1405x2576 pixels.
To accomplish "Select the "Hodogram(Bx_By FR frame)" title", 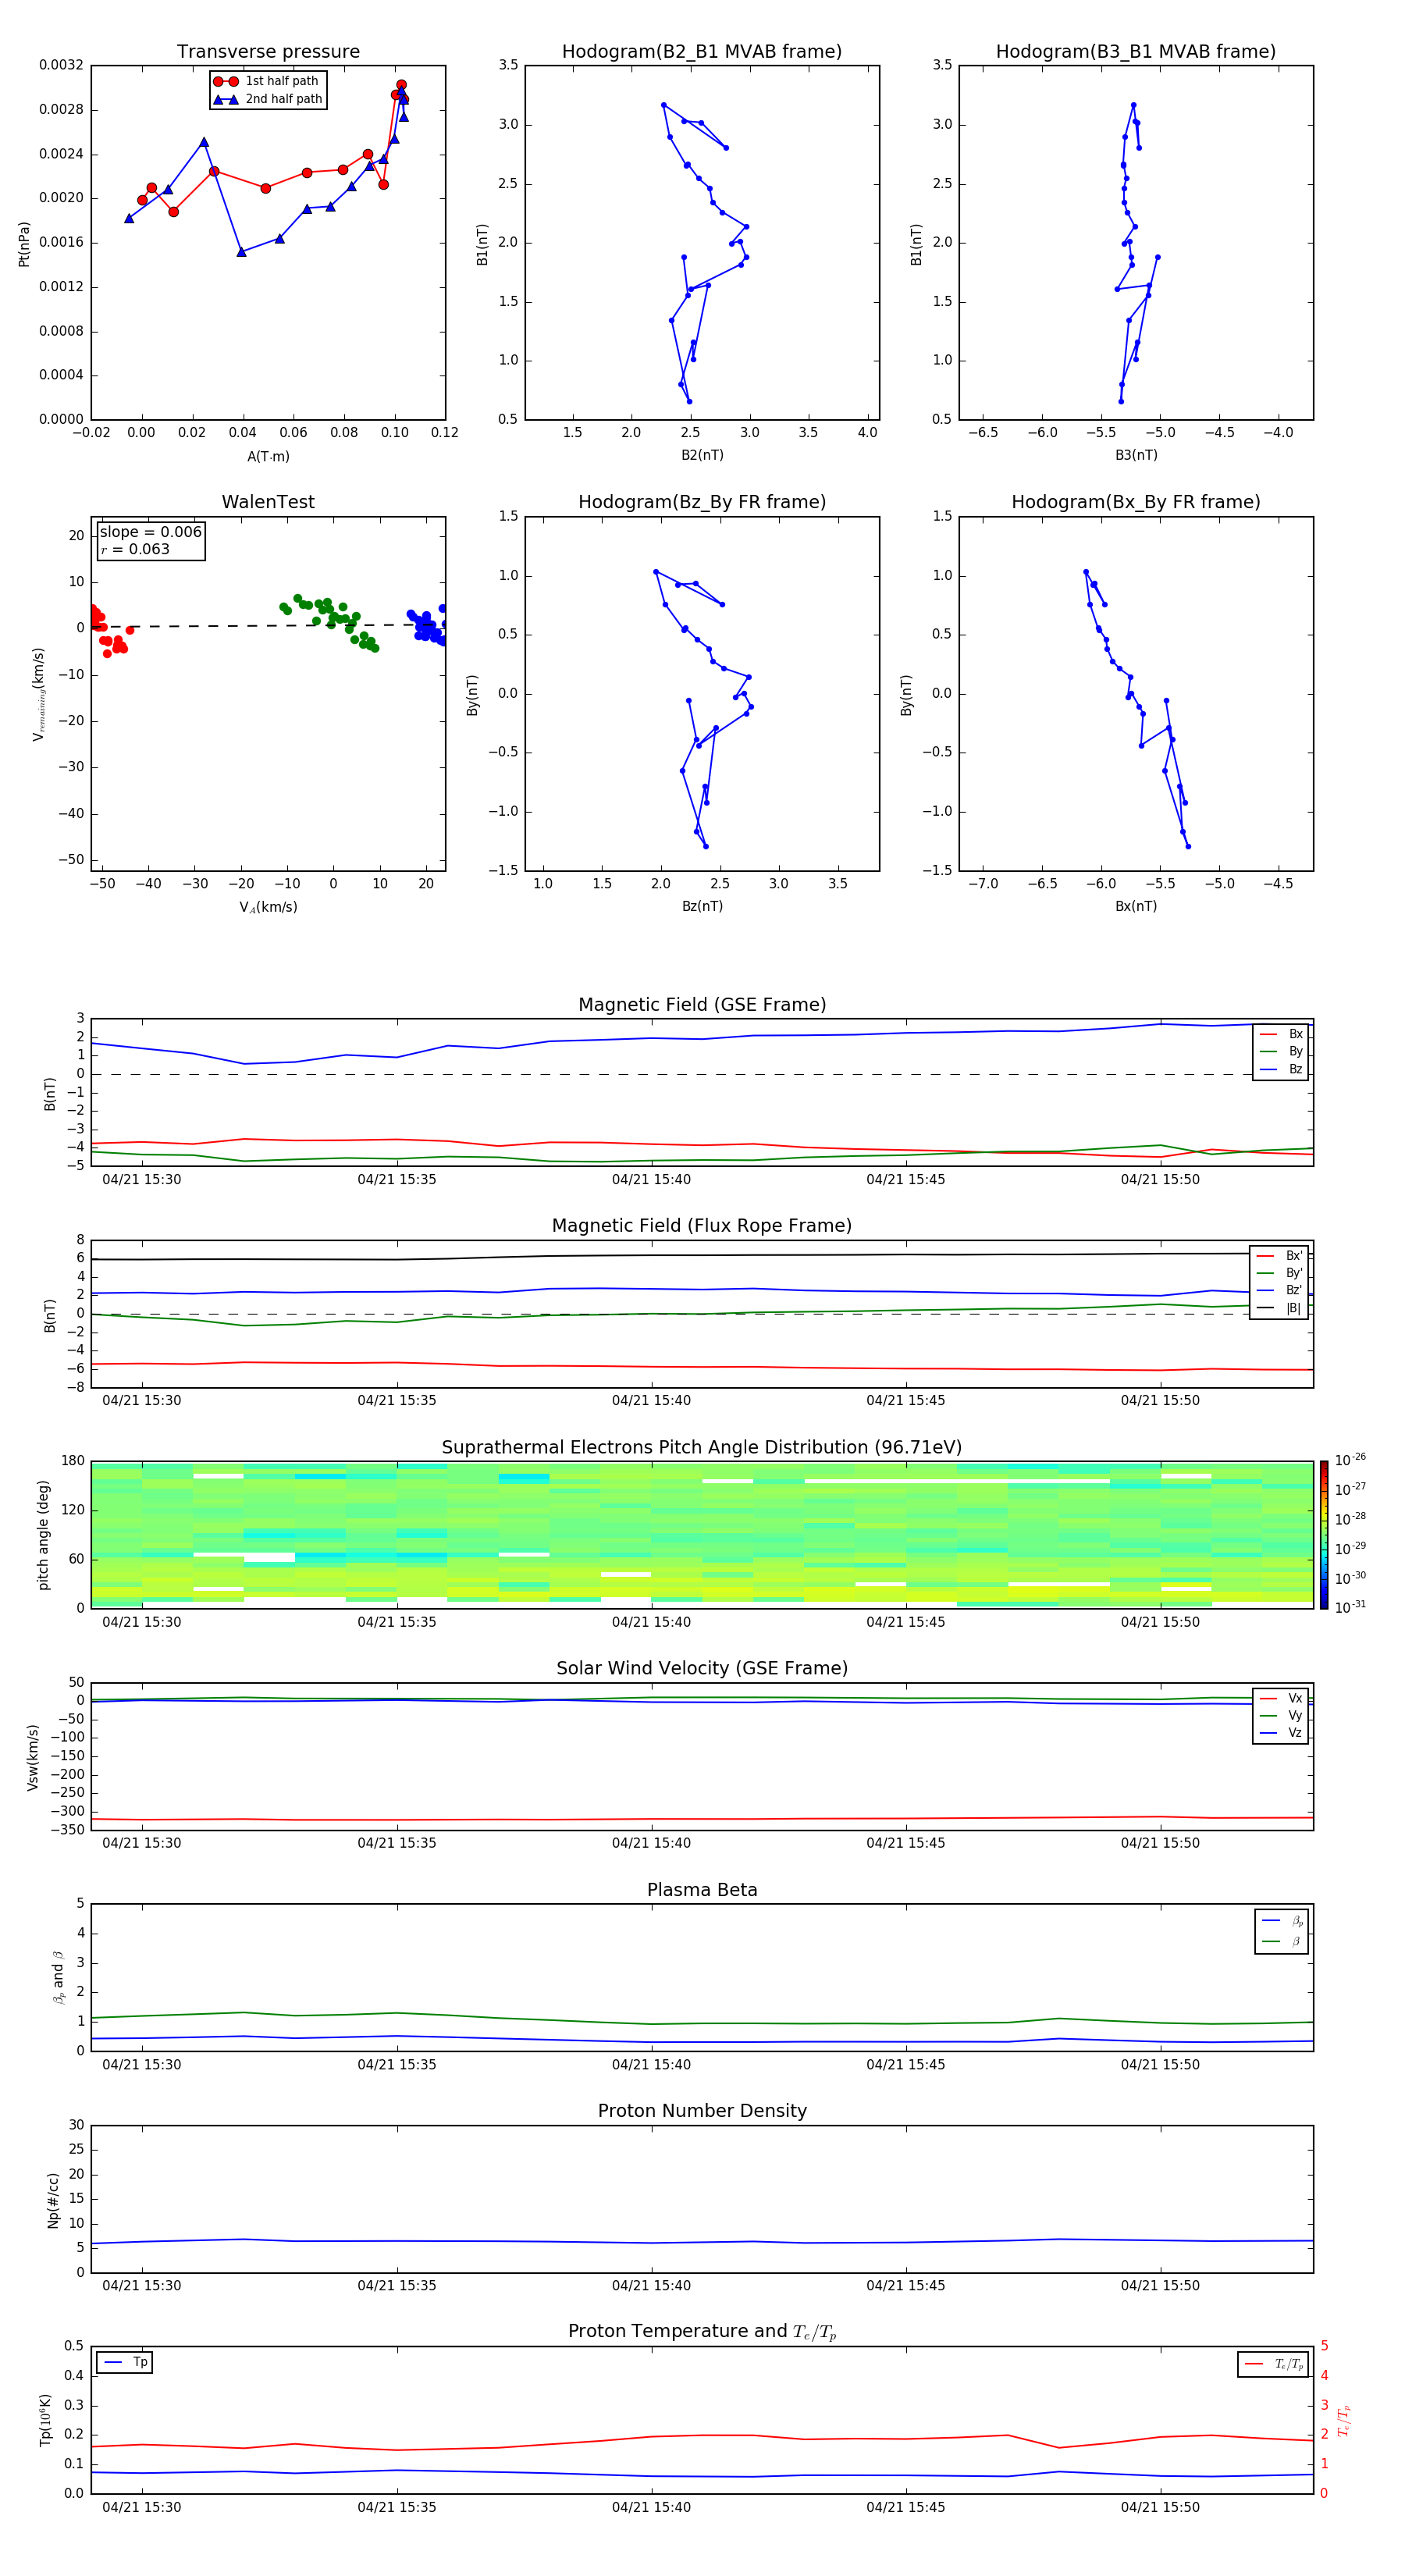I will click(1136, 502).
